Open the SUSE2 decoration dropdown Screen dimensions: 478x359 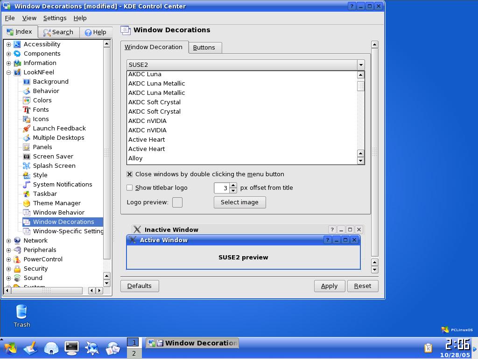coord(246,65)
